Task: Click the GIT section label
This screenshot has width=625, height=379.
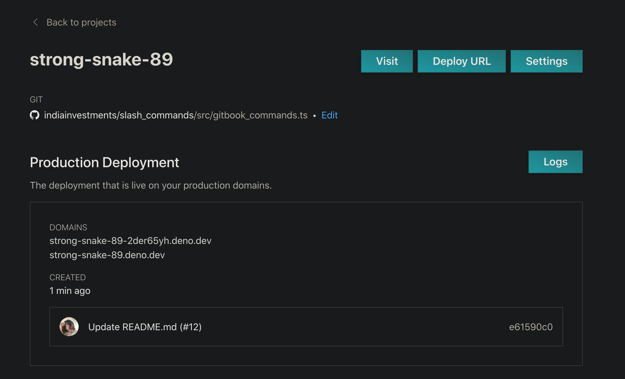Action: pyautogui.click(x=36, y=99)
